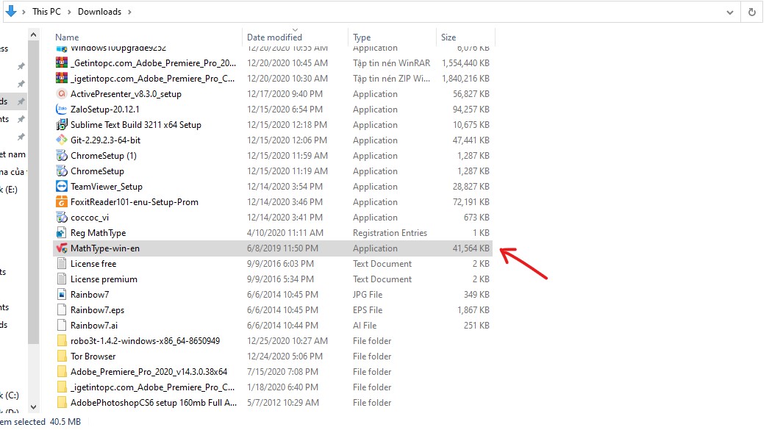Select the Sublime Text Build 3211 icon

pyautogui.click(x=61, y=124)
